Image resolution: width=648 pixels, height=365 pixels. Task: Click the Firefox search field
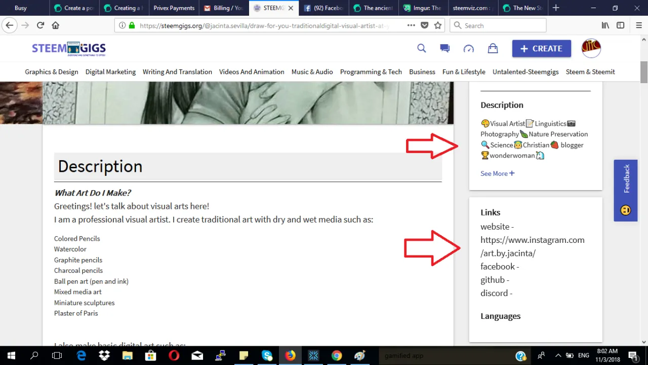[498, 25]
